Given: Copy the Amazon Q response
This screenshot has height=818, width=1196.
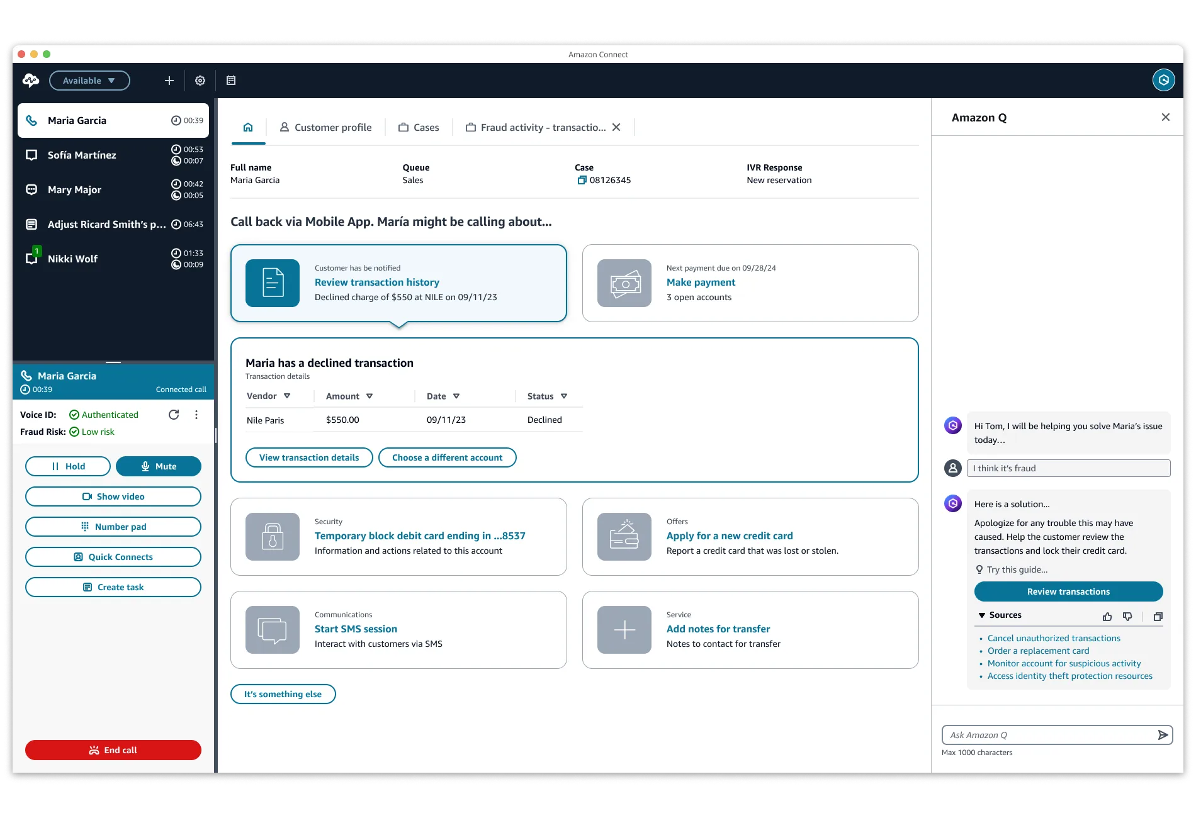Looking at the screenshot, I should click(x=1158, y=617).
